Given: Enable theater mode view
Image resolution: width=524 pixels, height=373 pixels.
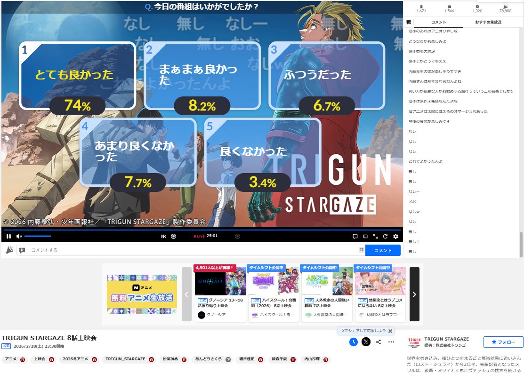Looking at the screenshot, I should coord(365,237).
